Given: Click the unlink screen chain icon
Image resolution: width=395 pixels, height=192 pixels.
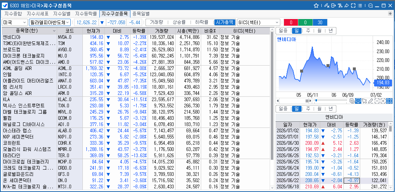Looking at the screenshot, I should 326,5.
